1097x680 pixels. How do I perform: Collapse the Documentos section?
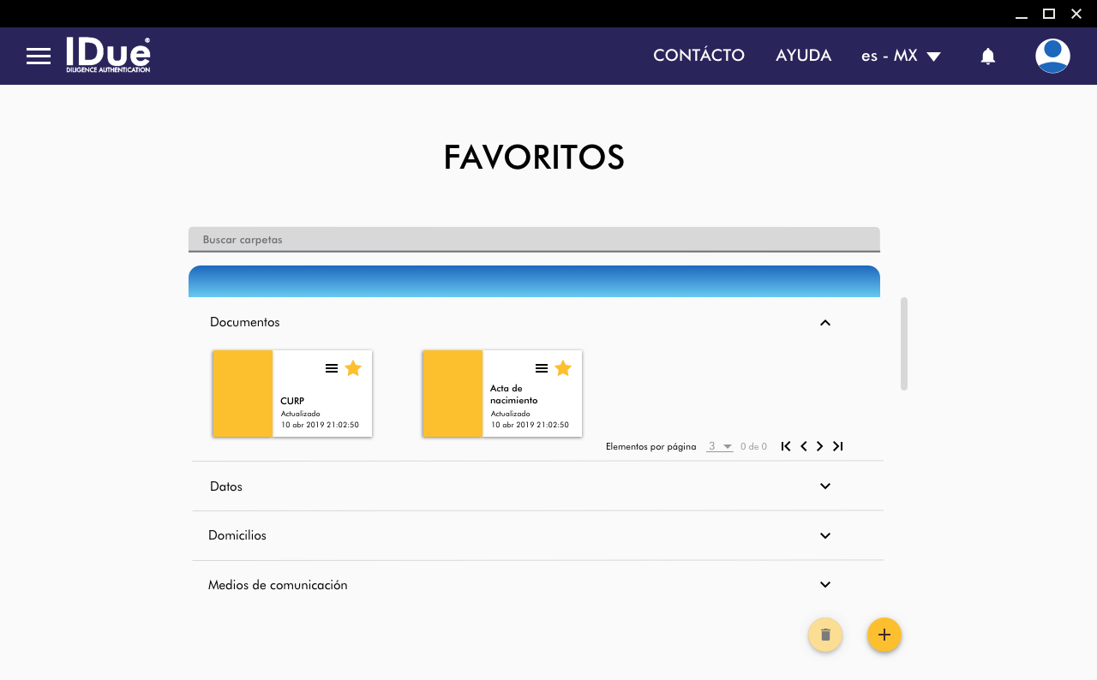click(x=825, y=323)
